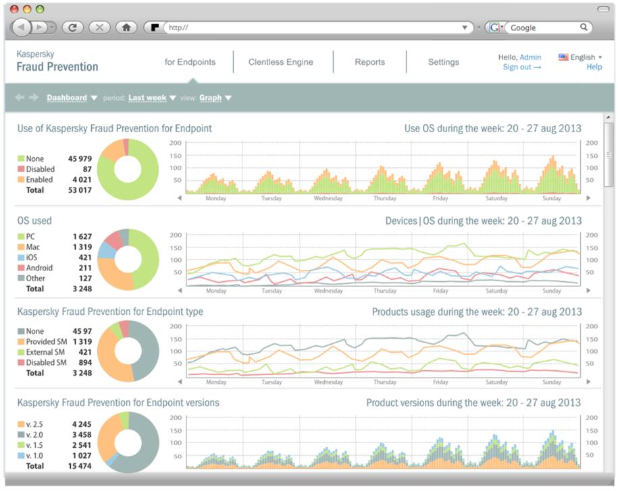Click the Kaspersky Fraud Prevention logo
The image size is (618, 491).
click(x=57, y=61)
